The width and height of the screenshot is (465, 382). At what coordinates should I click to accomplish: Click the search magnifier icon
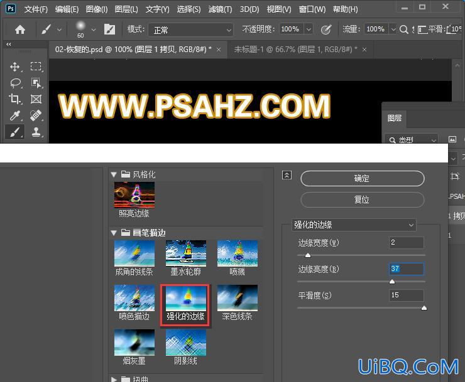(x=403, y=29)
